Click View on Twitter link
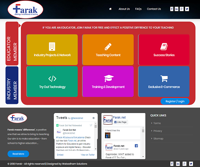Viewport: 200px width, 167px height. click(88, 155)
